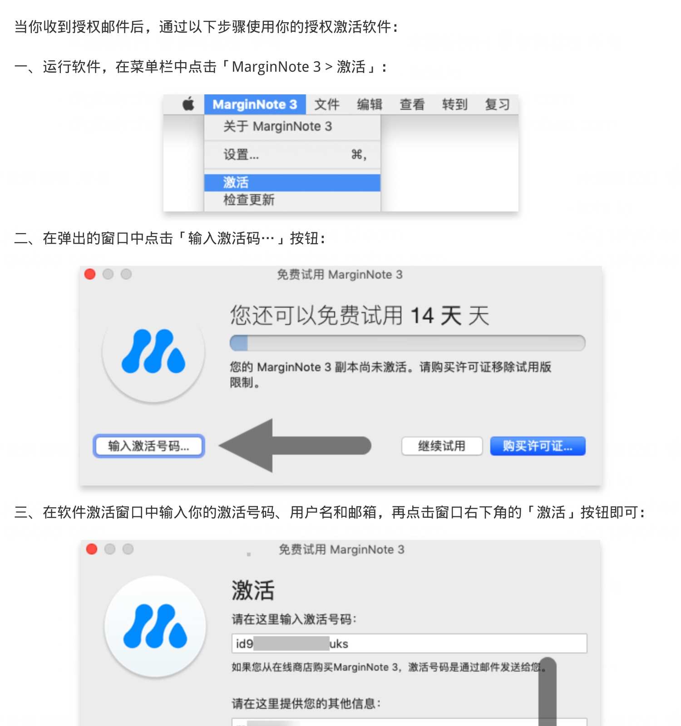Click the trial days progress bar
The width and height of the screenshot is (681, 726).
[x=407, y=343]
